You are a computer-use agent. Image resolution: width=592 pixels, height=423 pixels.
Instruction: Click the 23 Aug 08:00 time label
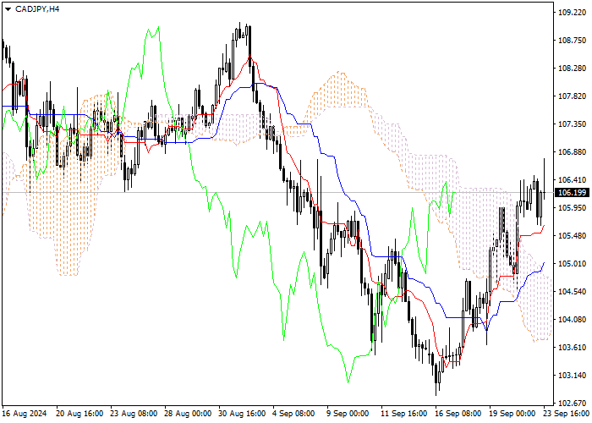click(134, 414)
